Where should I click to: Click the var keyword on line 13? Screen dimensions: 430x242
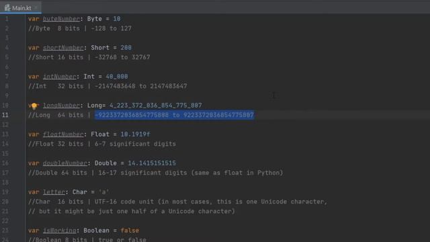[34, 134]
